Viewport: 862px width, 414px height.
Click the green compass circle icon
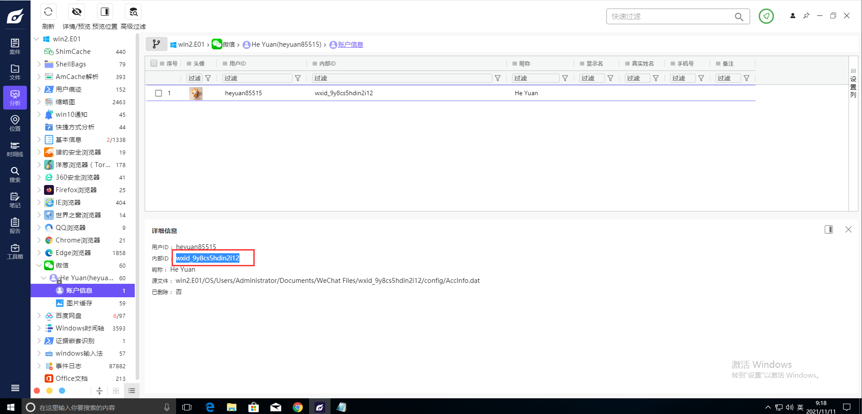766,16
